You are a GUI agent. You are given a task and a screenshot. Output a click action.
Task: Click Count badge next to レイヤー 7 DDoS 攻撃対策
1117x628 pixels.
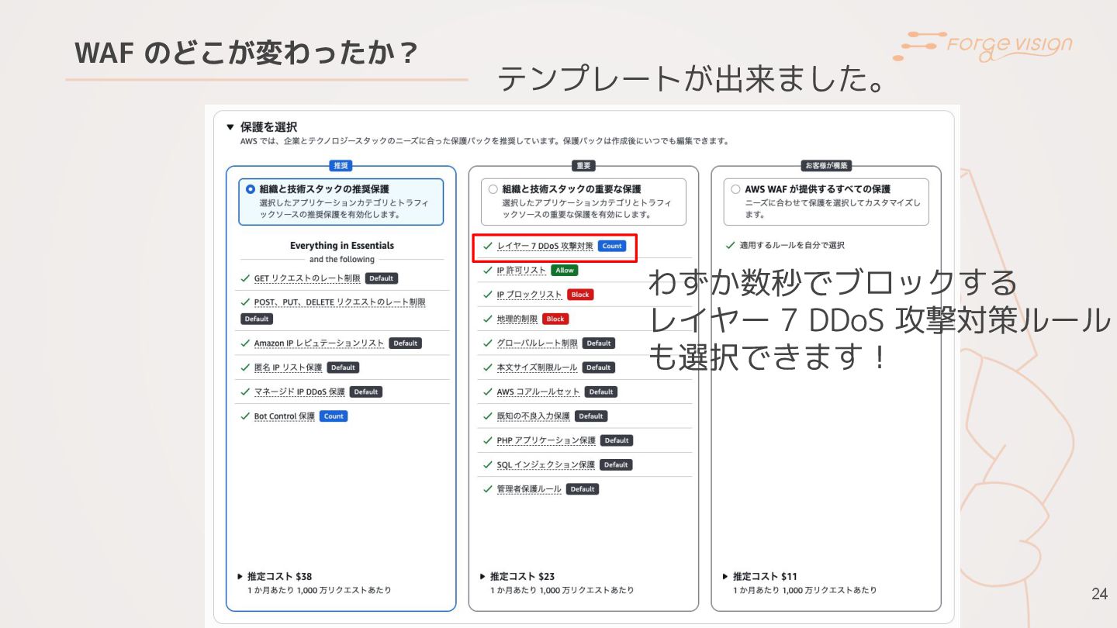point(612,246)
